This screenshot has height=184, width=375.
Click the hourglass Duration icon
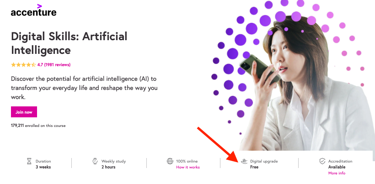pos(29,161)
